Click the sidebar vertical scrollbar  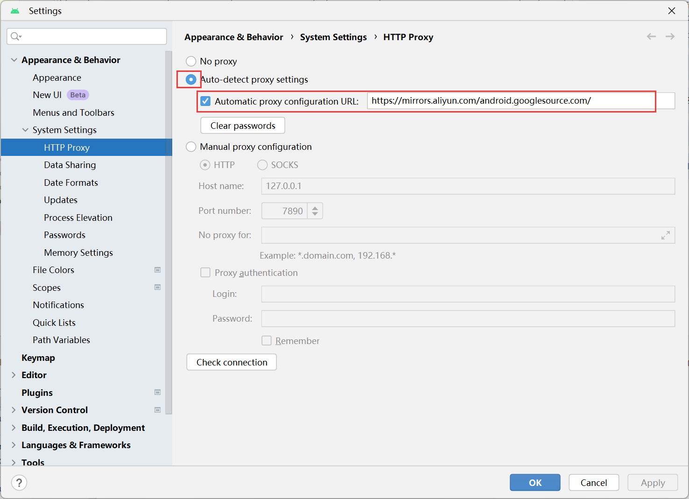pyautogui.click(x=169, y=232)
